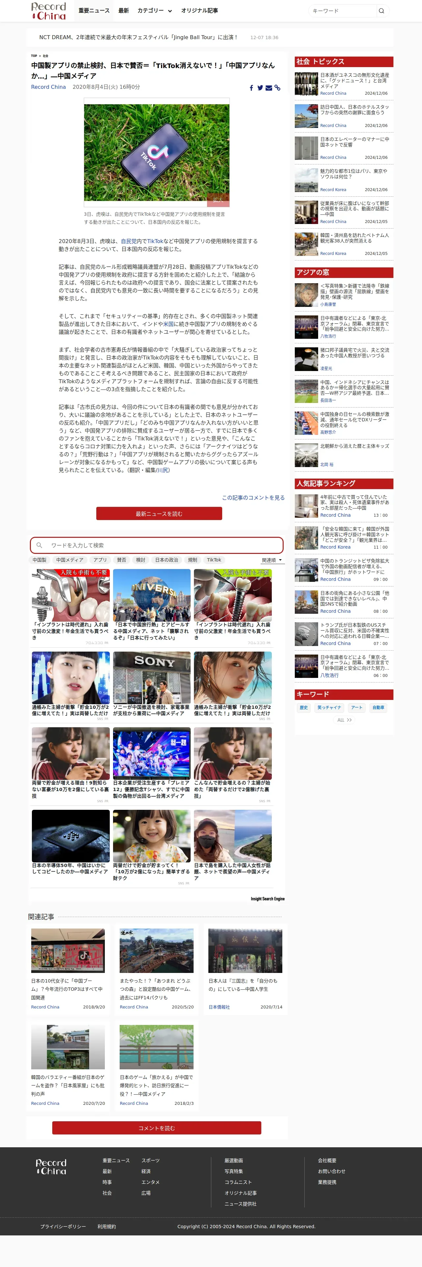Open 猪口邦子議員宅で火災 column
This screenshot has height=1267, width=422.
click(x=355, y=353)
